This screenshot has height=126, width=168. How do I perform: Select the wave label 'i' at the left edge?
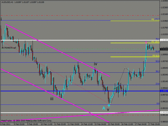(x=1, y=19)
